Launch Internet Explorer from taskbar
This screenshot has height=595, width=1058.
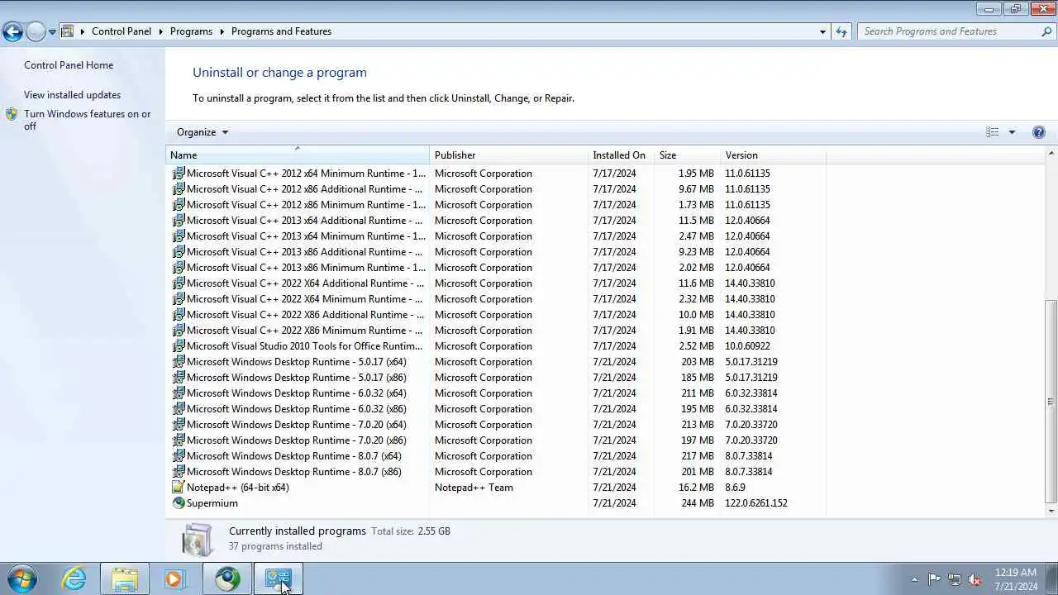click(74, 579)
